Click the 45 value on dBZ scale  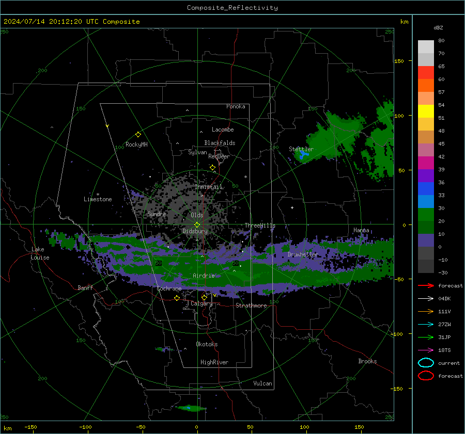pos(441,143)
